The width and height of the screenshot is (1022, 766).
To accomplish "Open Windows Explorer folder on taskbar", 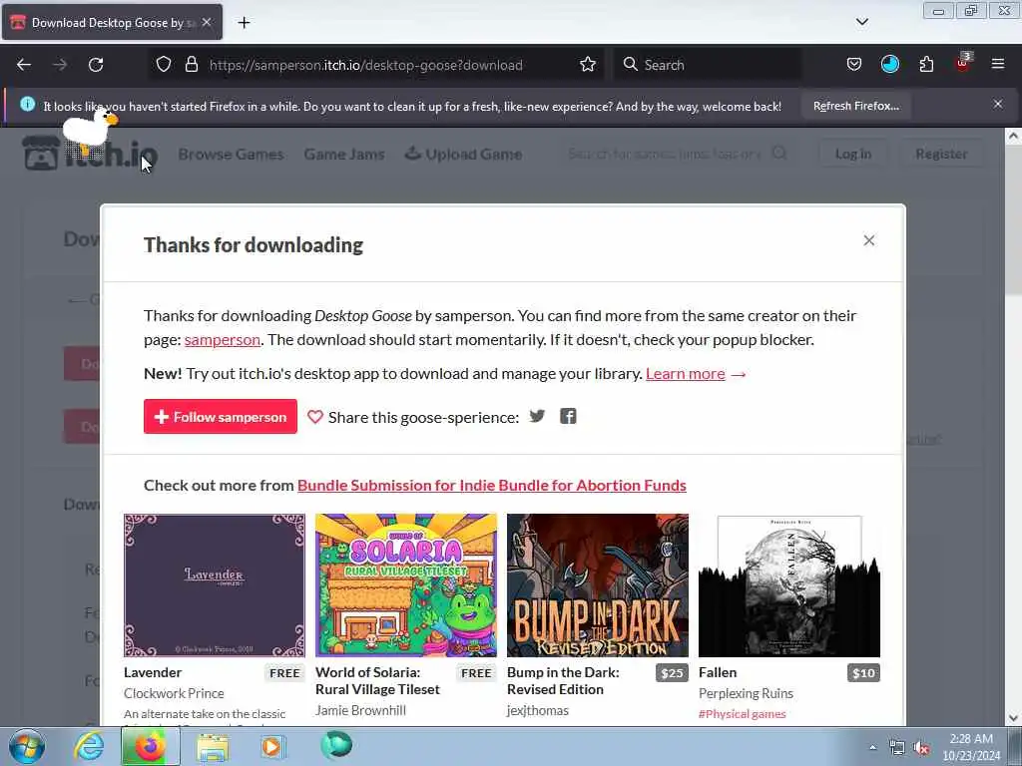I will pos(213,746).
